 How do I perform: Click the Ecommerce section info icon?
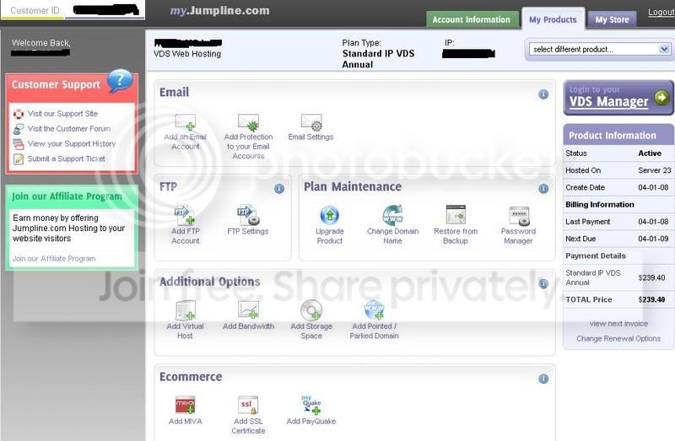pos(543,379)
